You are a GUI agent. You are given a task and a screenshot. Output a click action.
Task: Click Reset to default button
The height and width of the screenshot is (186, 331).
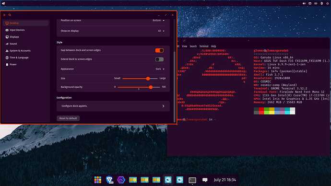68,118
